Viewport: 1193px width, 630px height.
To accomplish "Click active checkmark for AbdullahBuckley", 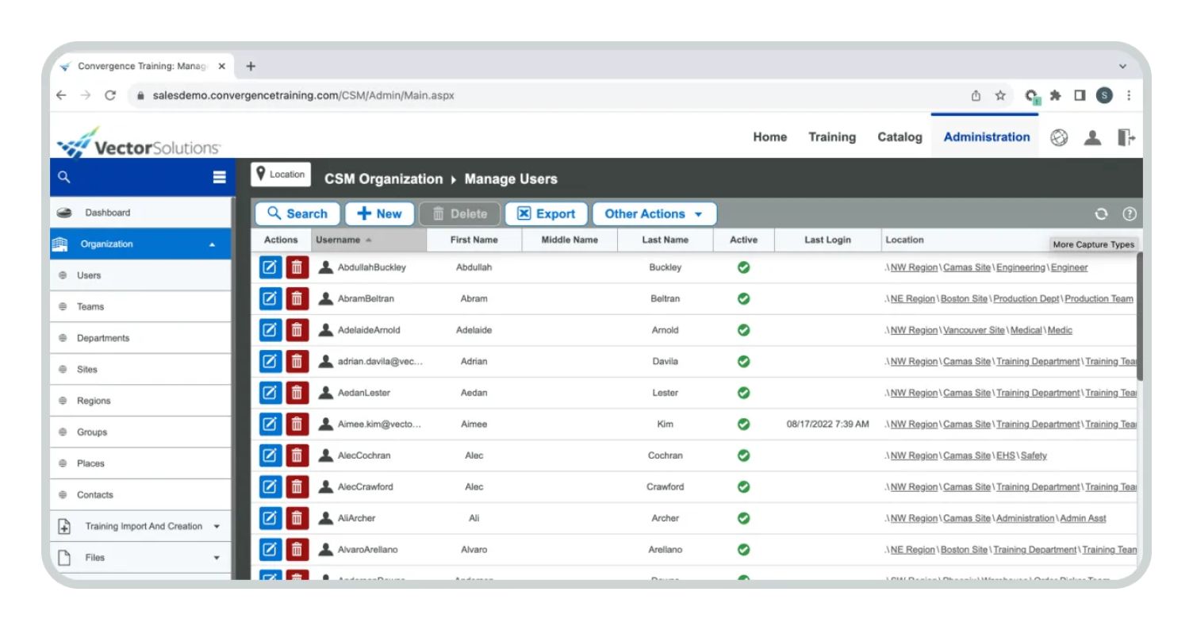I will (743, 267).
